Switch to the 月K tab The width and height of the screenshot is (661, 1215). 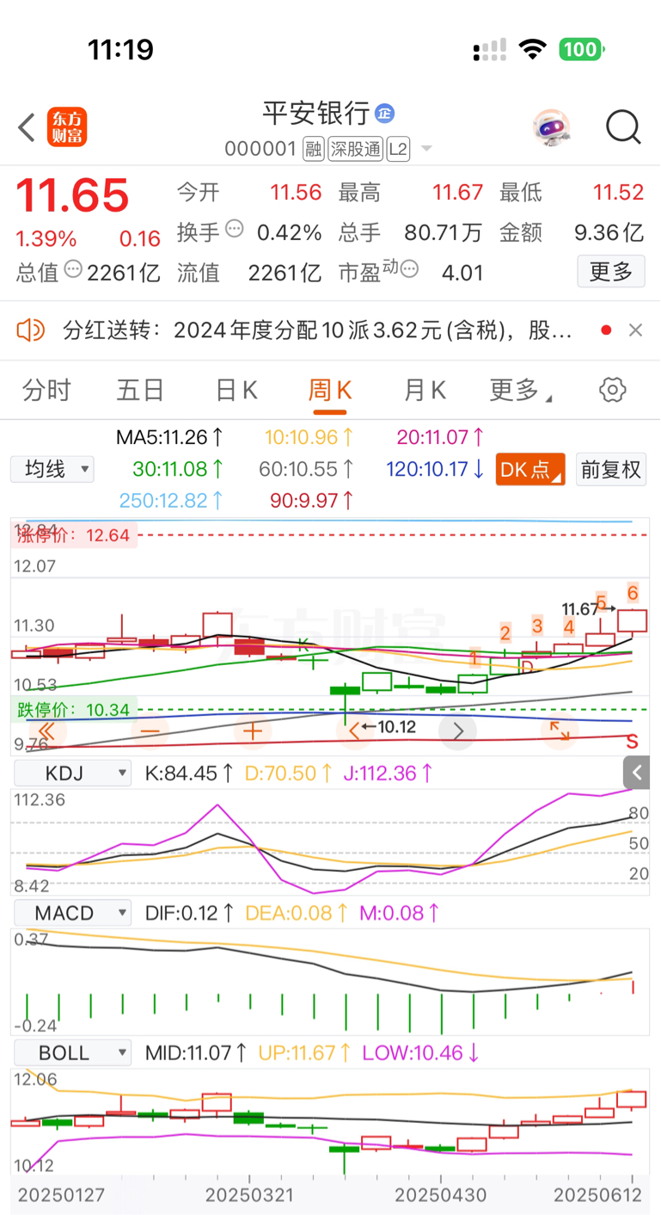425,390
